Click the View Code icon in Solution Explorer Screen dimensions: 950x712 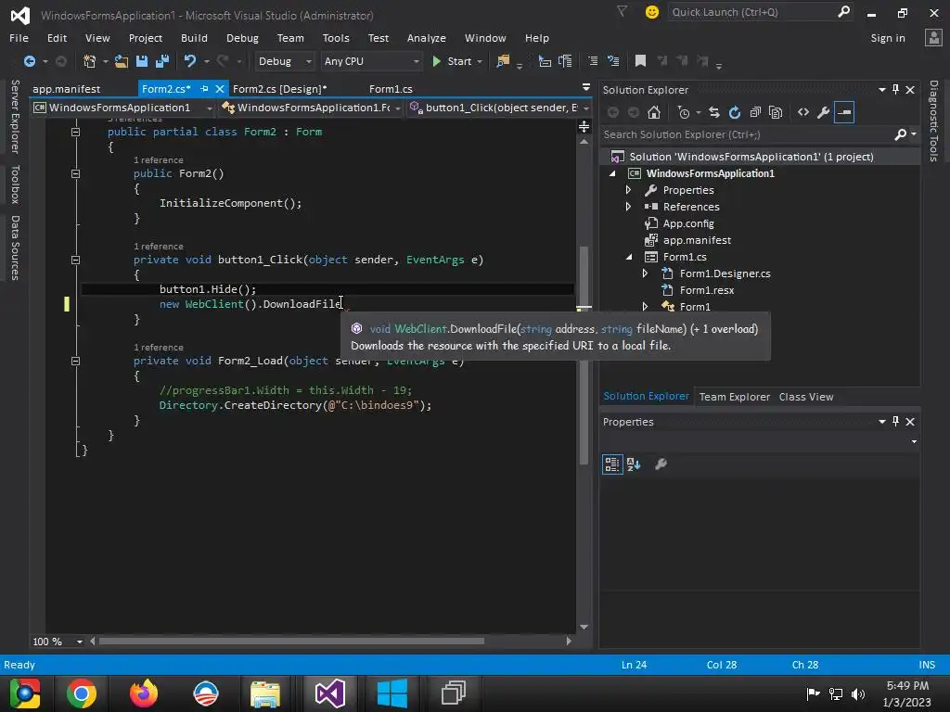click(803, 112)
